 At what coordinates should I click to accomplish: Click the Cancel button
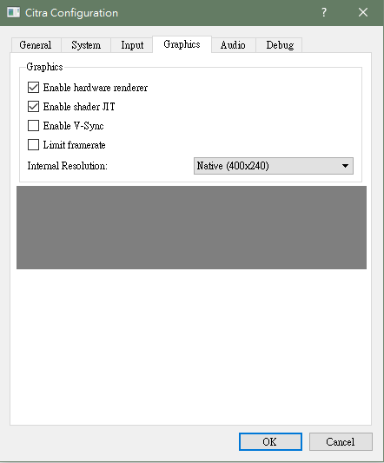[x=341, y=442]
